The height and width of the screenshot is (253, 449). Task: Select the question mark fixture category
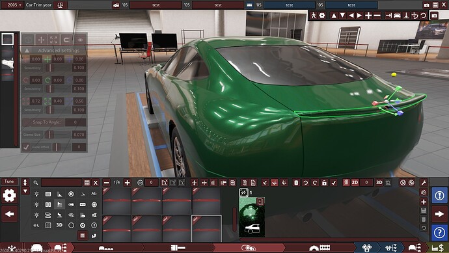(94, 225)
